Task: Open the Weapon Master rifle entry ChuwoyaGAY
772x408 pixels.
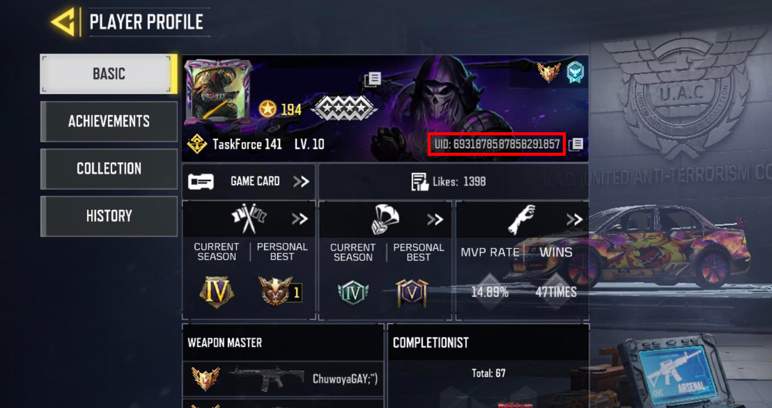Action: 283,379
